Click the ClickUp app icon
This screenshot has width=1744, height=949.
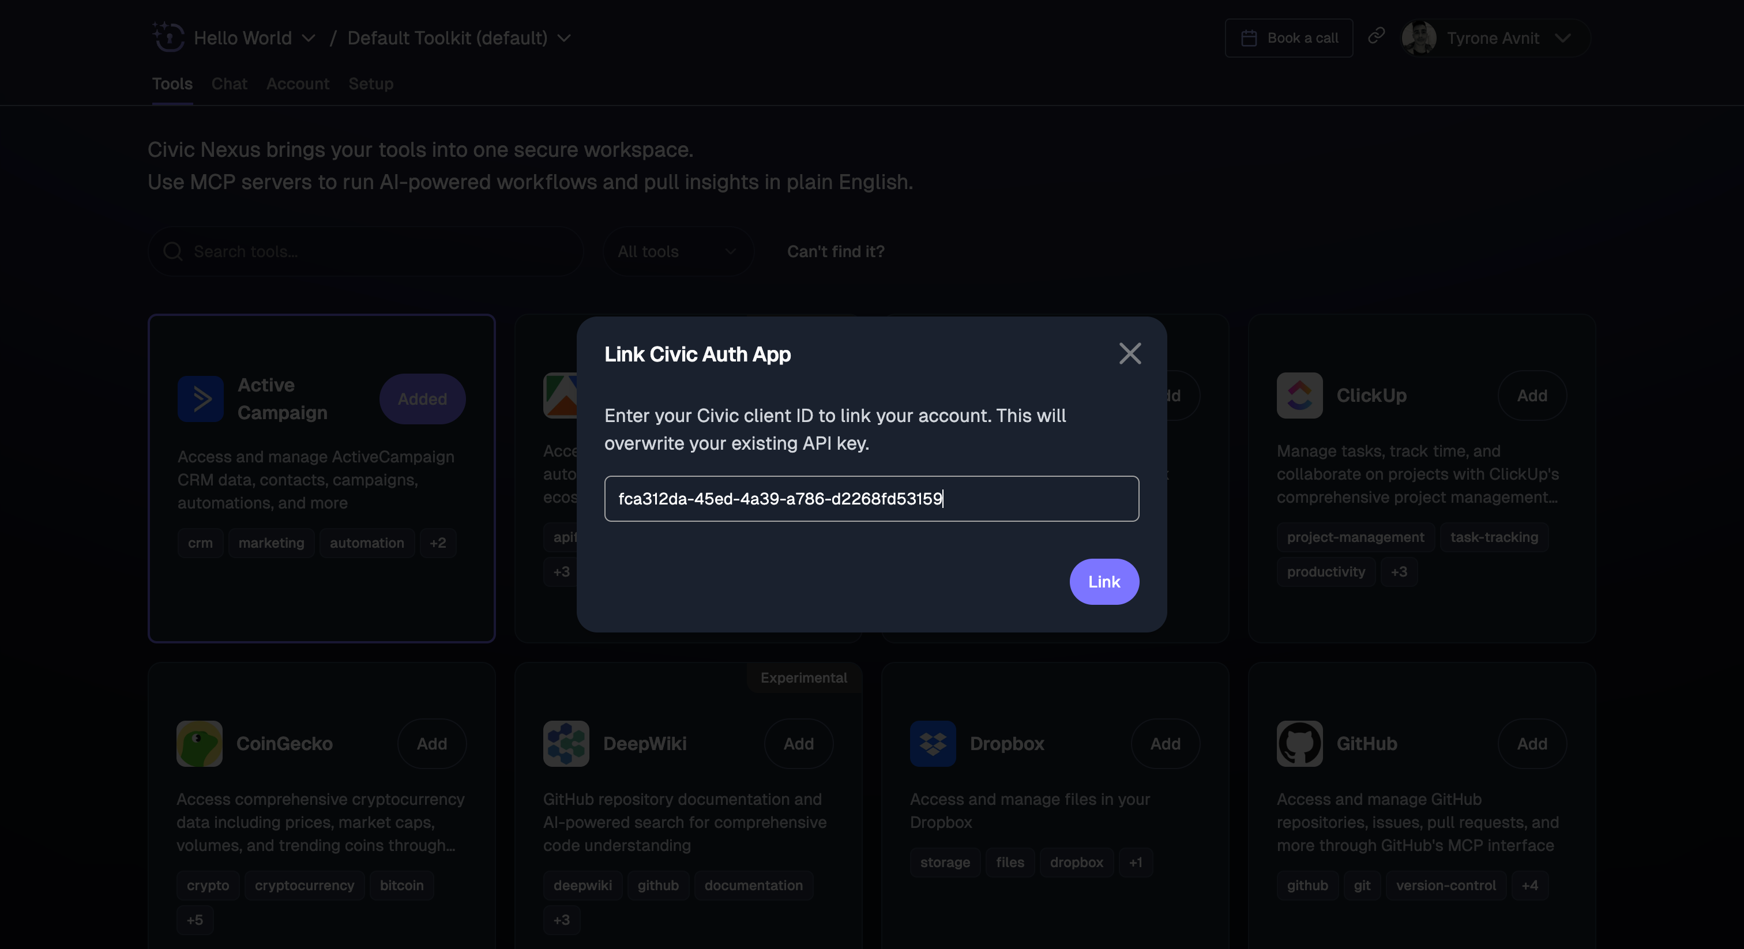[x=1299, y=396]
